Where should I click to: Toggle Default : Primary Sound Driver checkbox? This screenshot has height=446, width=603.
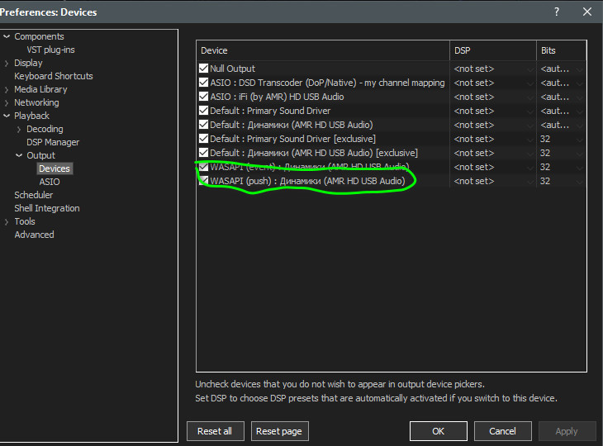[203, 111]
